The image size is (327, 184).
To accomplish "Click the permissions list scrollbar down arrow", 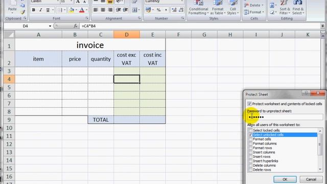I will click(320, 170).
